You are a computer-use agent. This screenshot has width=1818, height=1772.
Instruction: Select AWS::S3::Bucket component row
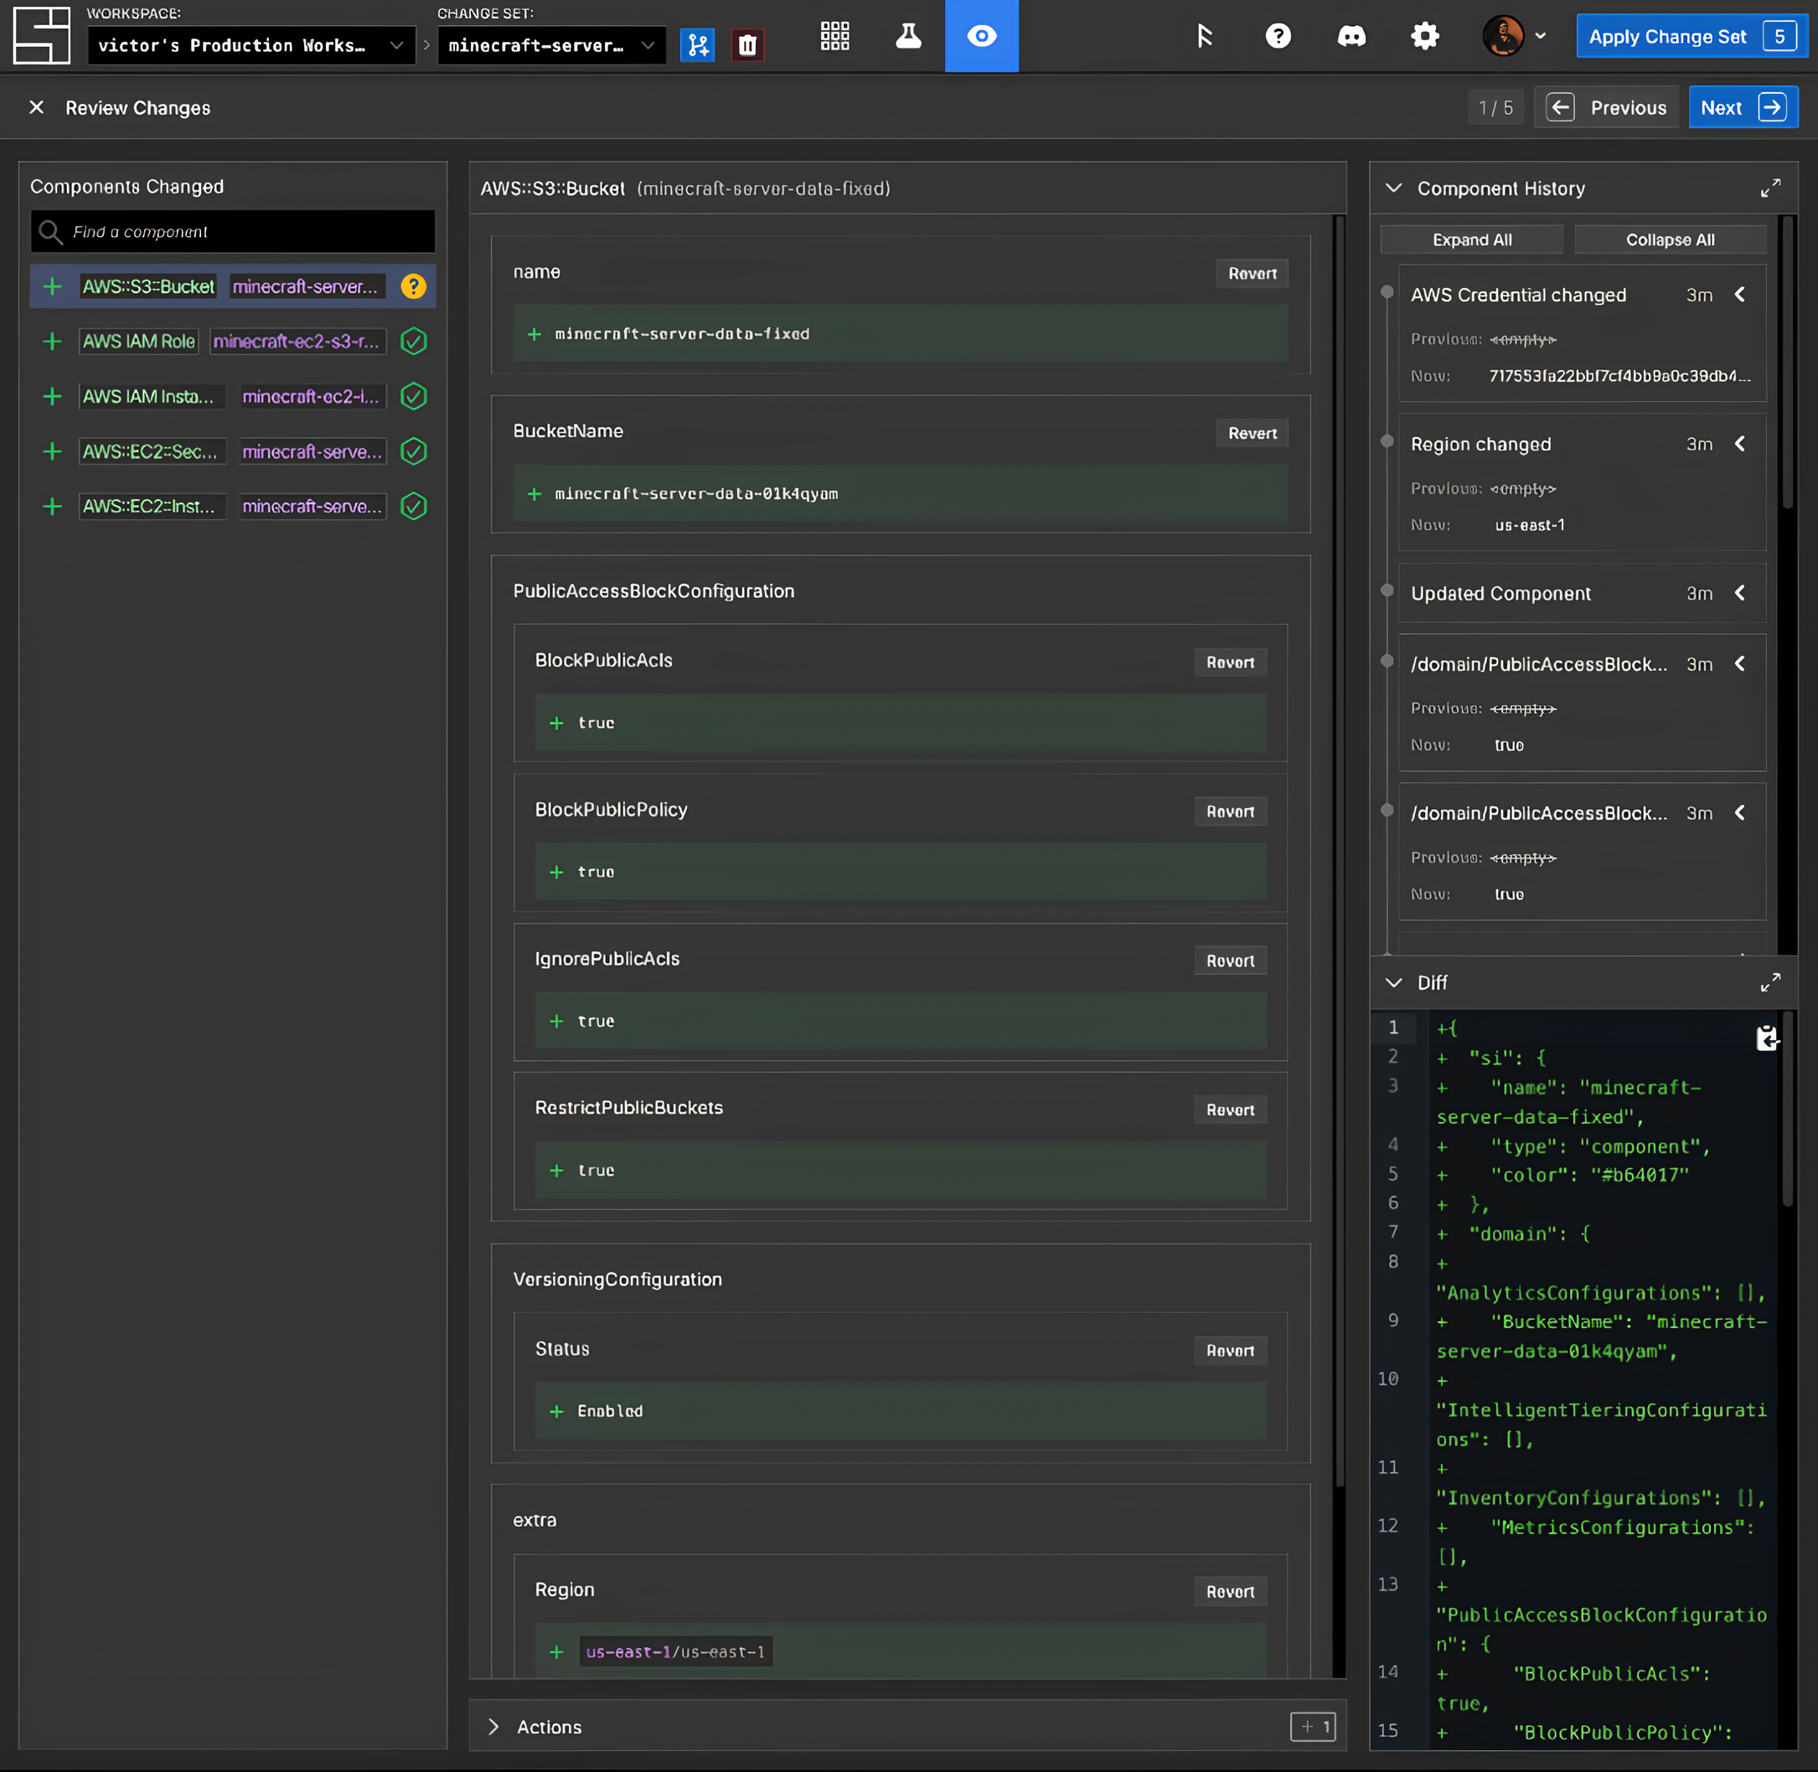click(x=233, y=286)
